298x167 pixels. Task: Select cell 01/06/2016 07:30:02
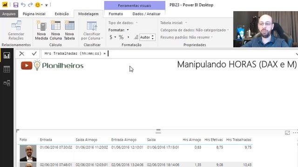pos(56,148)
